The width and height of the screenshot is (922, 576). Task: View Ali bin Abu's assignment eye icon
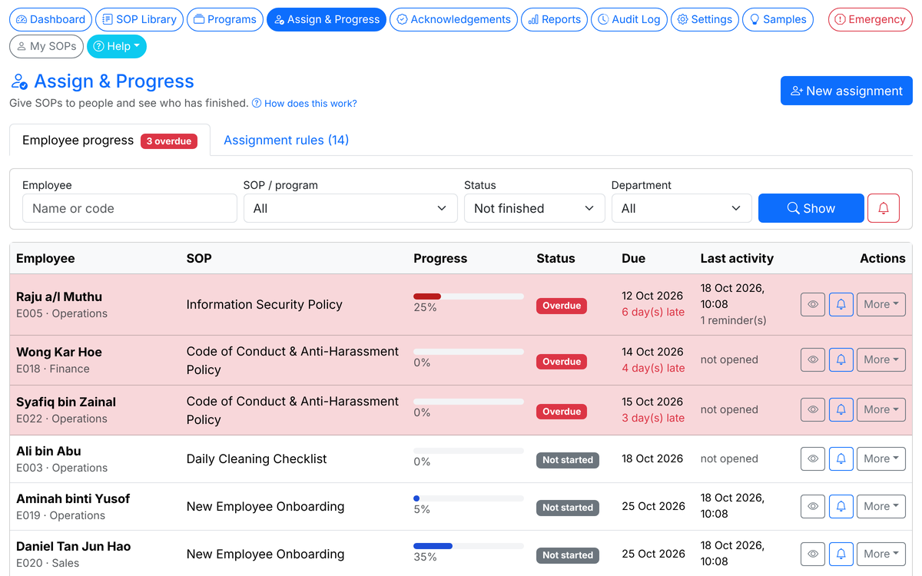pos(813,458)
